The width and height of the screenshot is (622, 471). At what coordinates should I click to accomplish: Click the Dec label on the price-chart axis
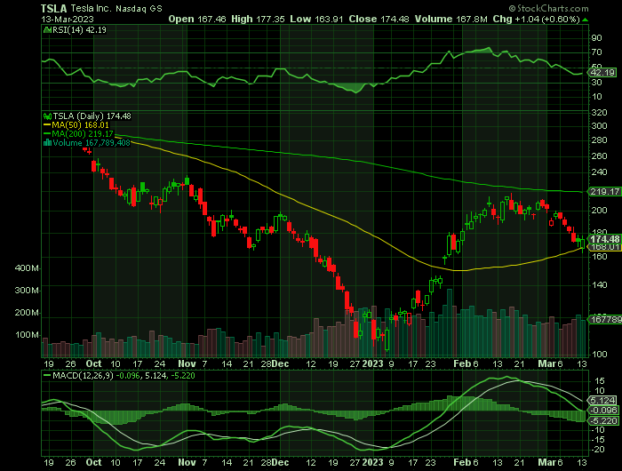[281, 363]
